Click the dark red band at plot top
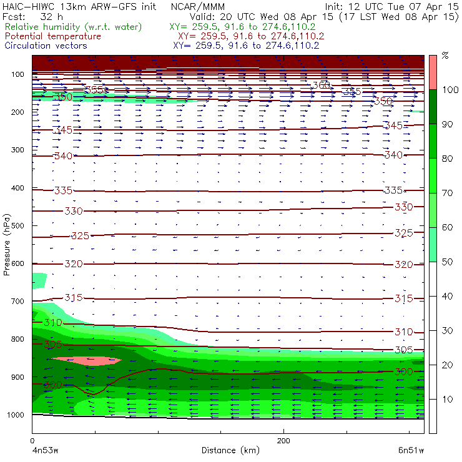 [228, 62]
